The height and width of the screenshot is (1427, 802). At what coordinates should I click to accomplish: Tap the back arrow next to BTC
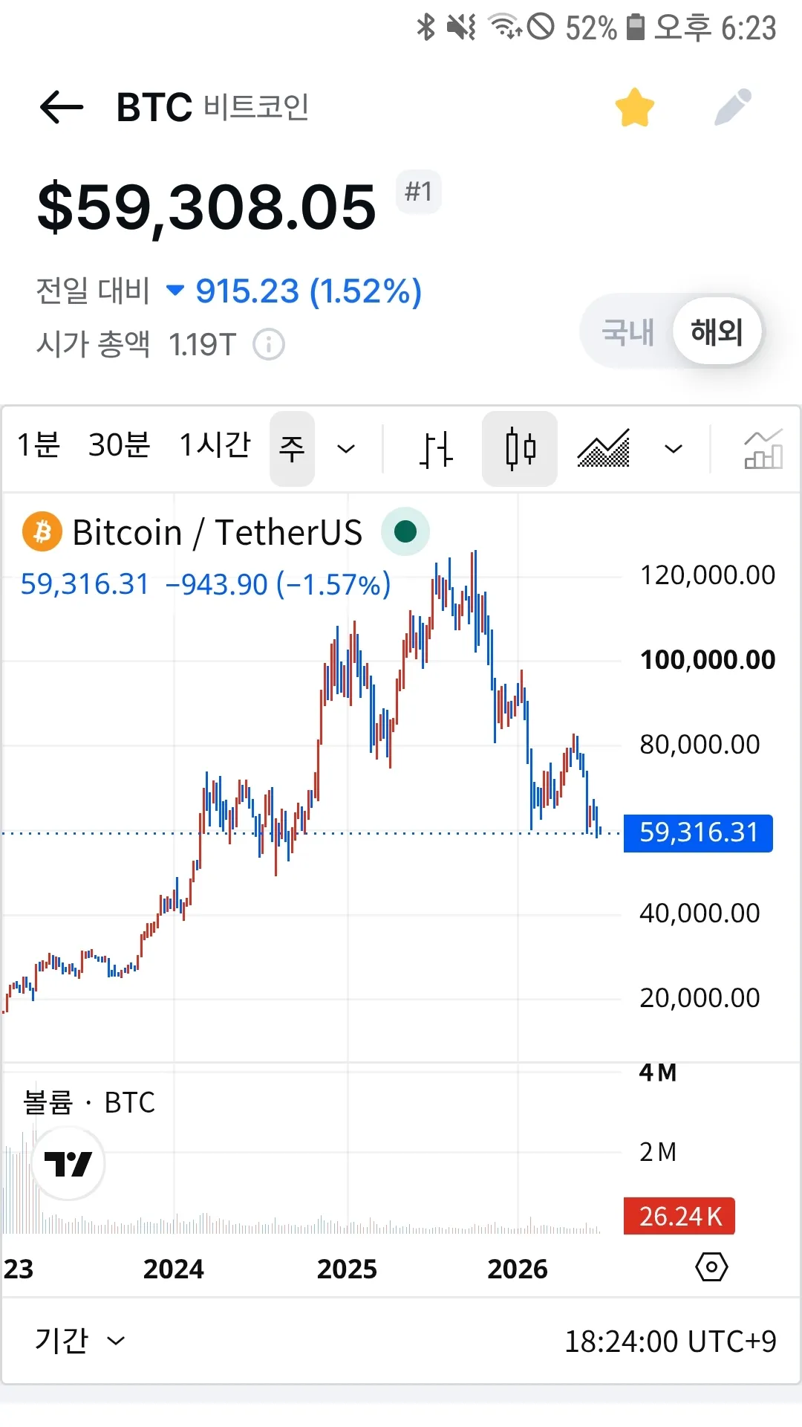pos(62,108)
